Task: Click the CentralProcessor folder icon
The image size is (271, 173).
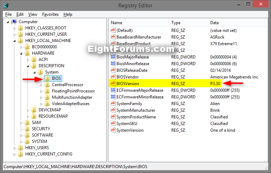Action: click(47, 85)
